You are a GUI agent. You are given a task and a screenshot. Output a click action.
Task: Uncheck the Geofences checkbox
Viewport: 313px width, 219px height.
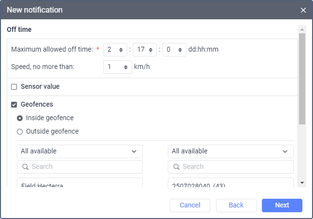click(14, 104)
